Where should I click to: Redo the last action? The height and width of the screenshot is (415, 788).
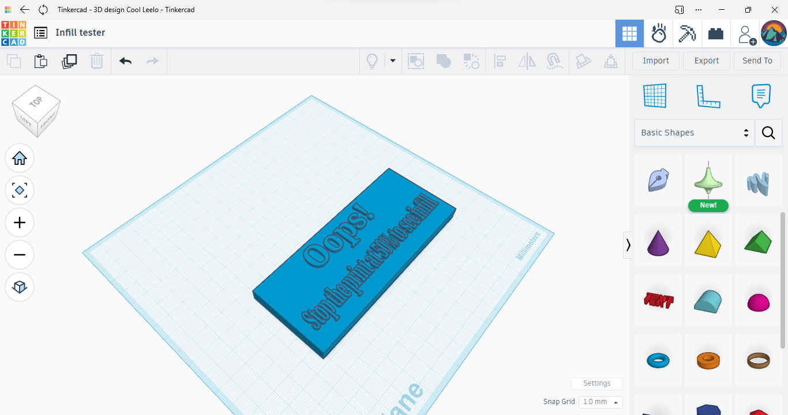[x=152, y=61]
